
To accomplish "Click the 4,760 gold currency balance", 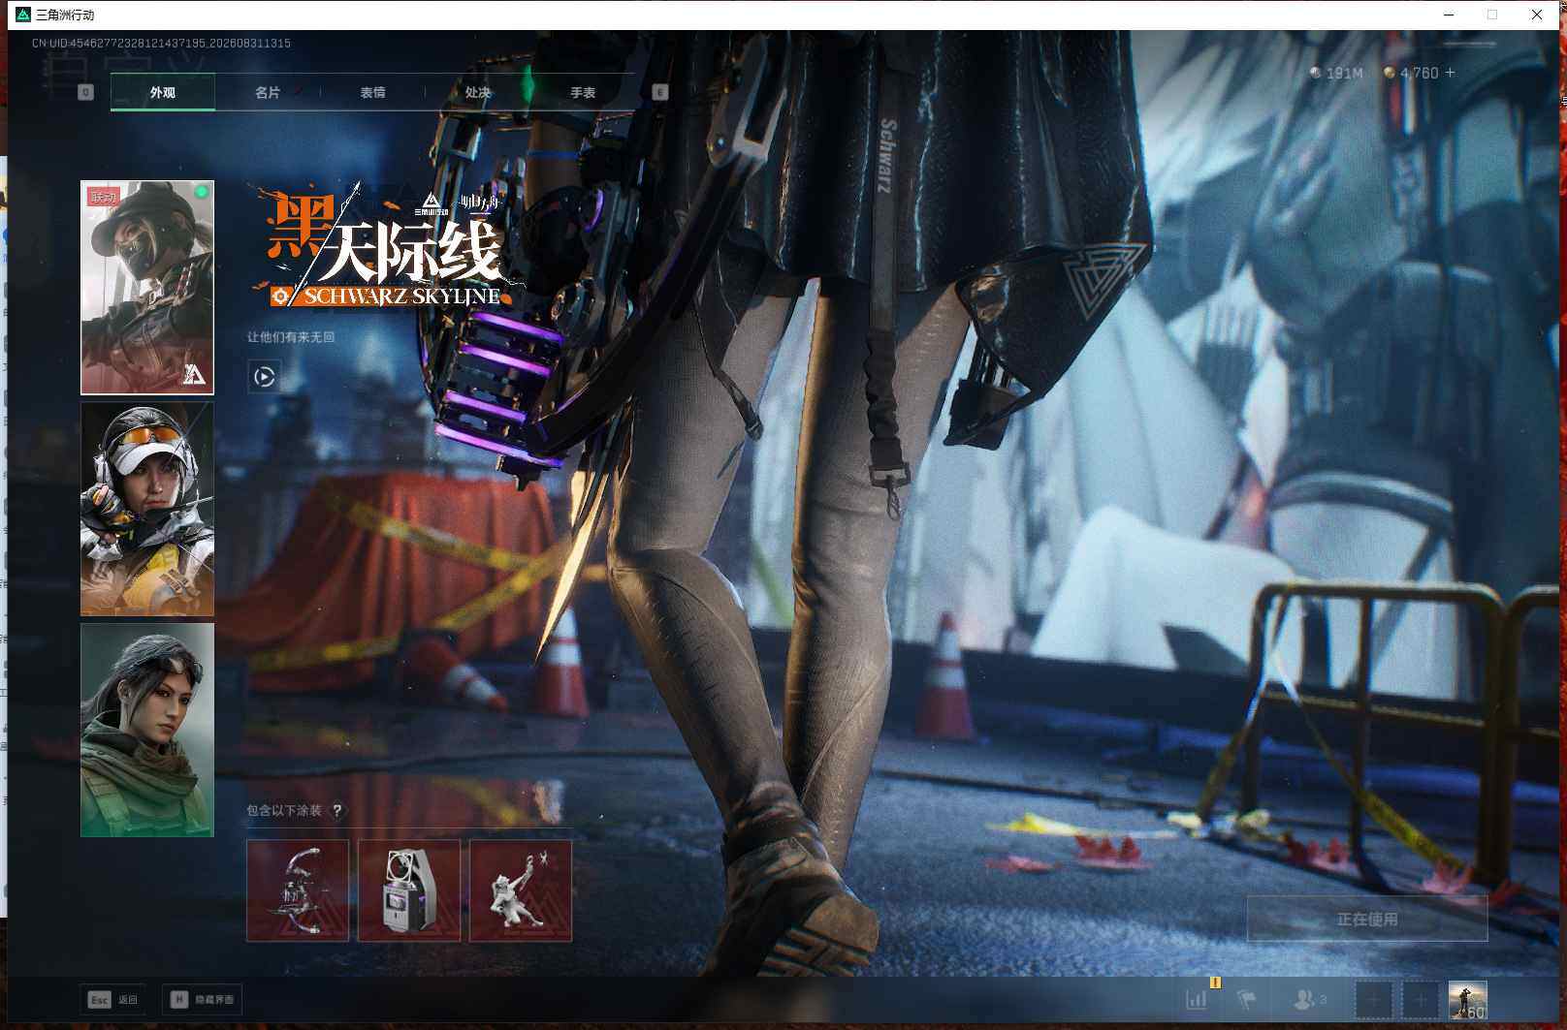I will click(1411, 73).
